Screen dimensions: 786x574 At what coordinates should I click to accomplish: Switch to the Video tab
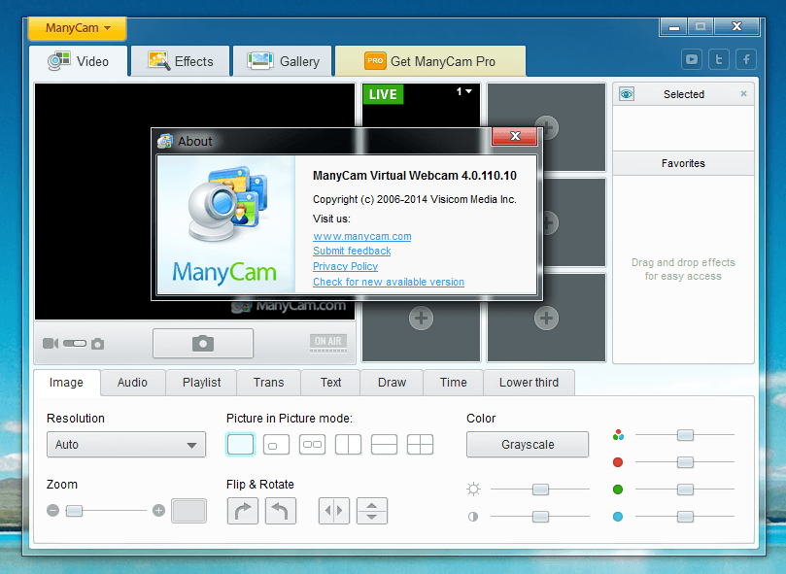point(79,61)
